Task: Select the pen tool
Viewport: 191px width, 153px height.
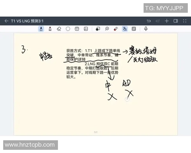Action: click(x=41, y=29)
